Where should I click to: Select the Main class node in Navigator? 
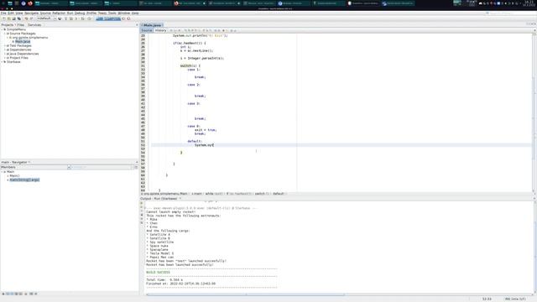(x=11, y=171)
